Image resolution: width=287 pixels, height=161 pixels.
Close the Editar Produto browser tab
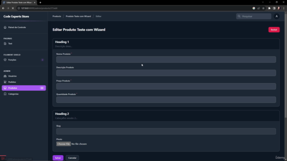[35, 3]
